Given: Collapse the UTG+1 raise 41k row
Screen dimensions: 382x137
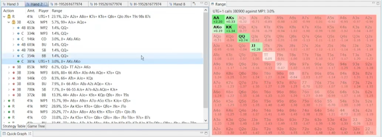Looking at the screenshot, I should (4, 17).
